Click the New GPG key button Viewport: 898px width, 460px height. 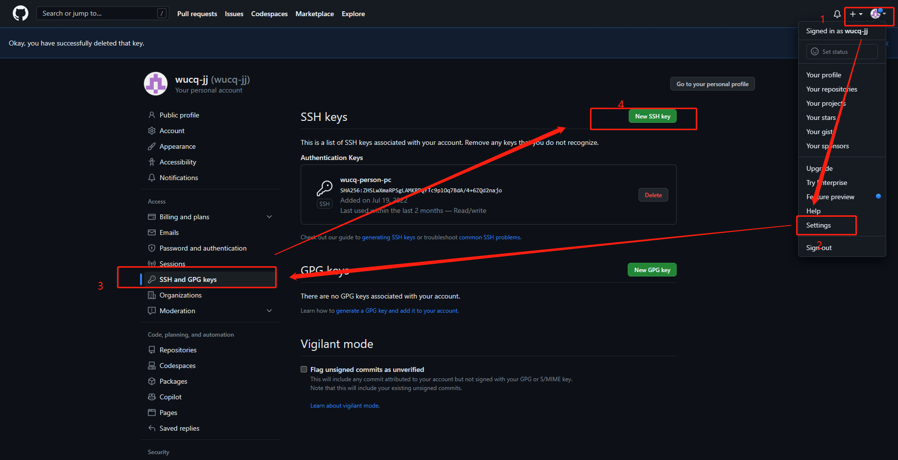(x=652, y=270)
